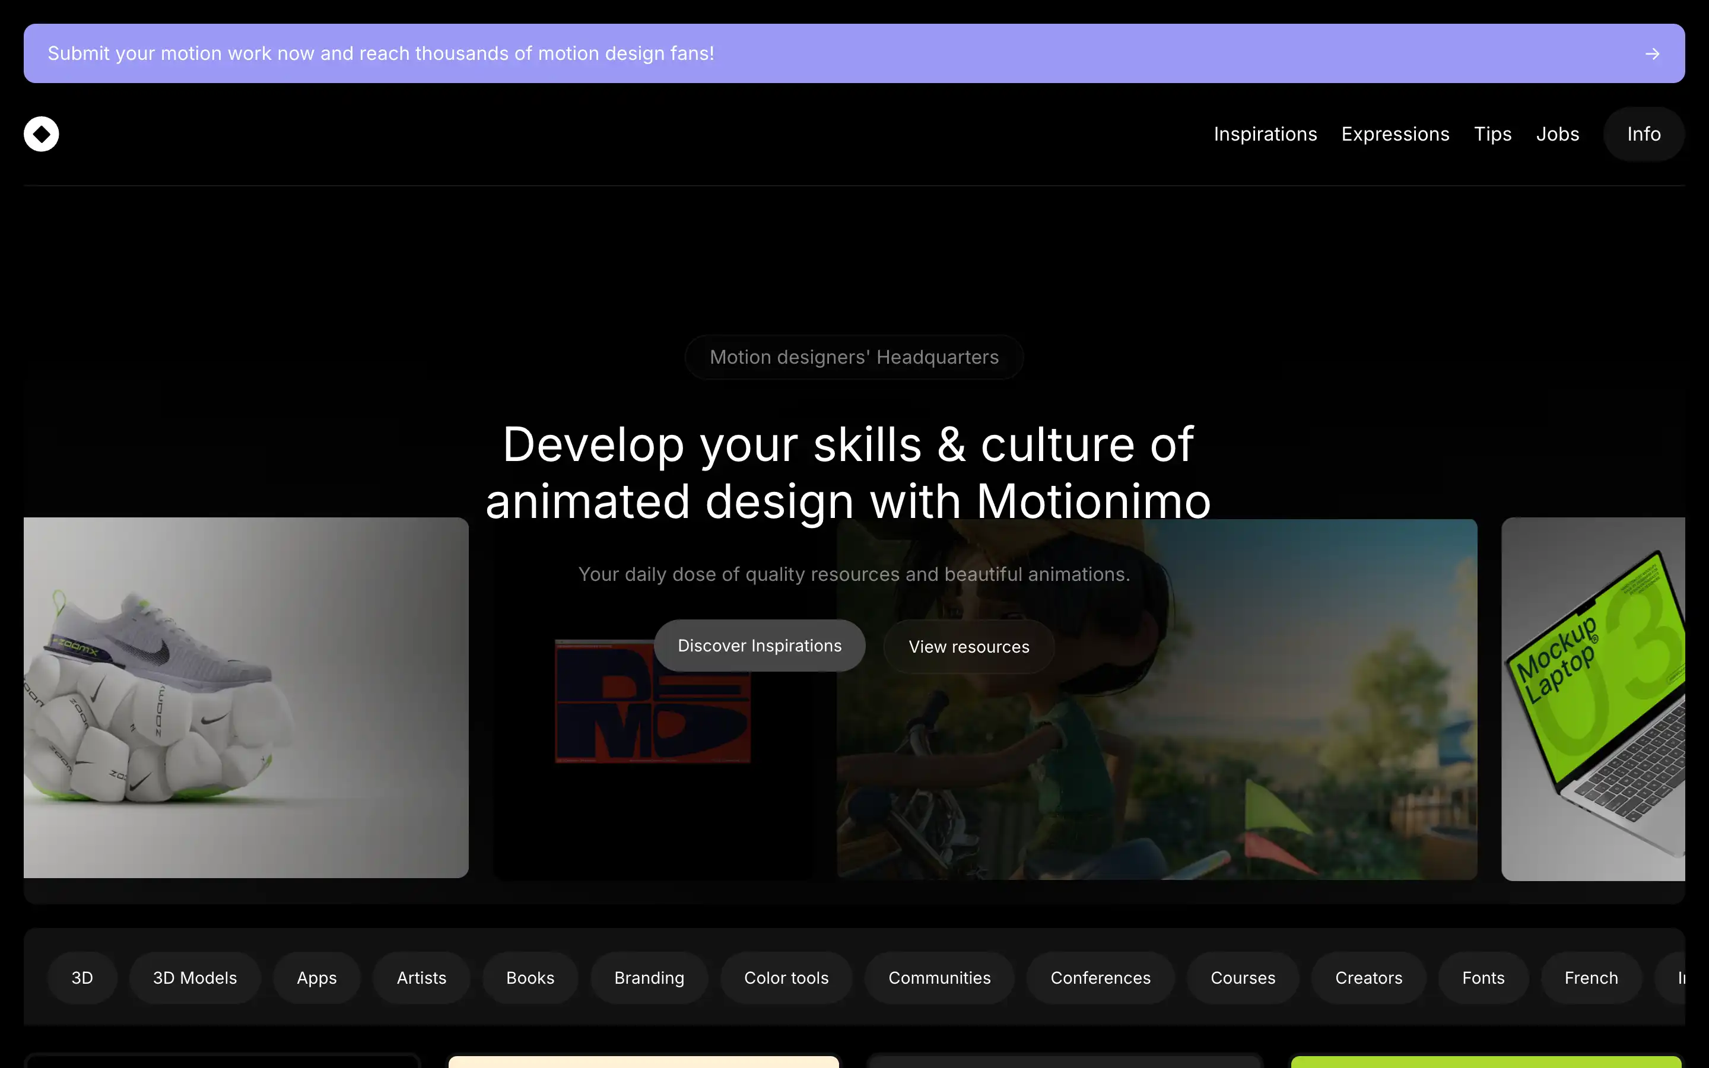Click the Nike sneaker thumbnail

246,700
